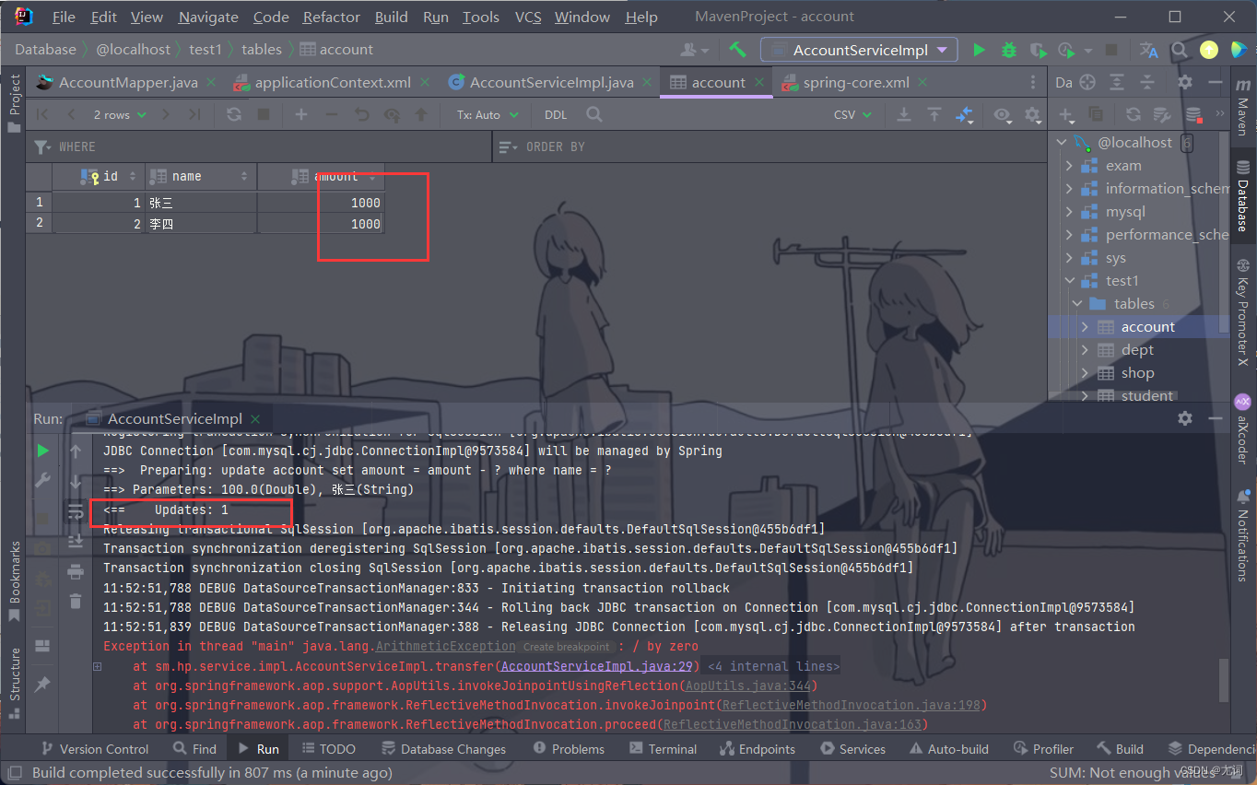Image resolution: width=1257 pixels, height=785 pixels.
Task: Switch to AccountMapper.java tab
Action: click(x=127, y=82)
